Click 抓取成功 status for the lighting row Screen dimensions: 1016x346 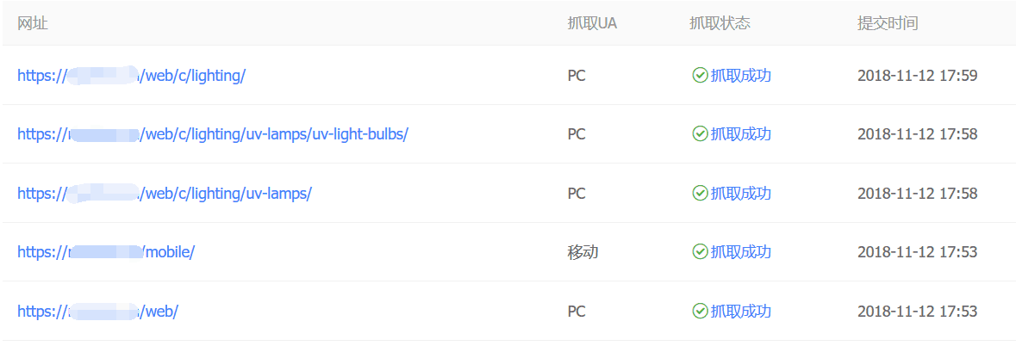click(740, 76)
